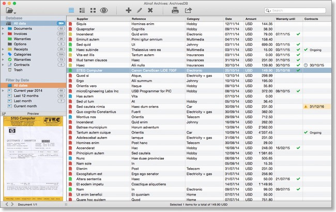Click the blue document icon of Has autem row
The width and height of the screenshot is (336, 212).
(70, 96)
